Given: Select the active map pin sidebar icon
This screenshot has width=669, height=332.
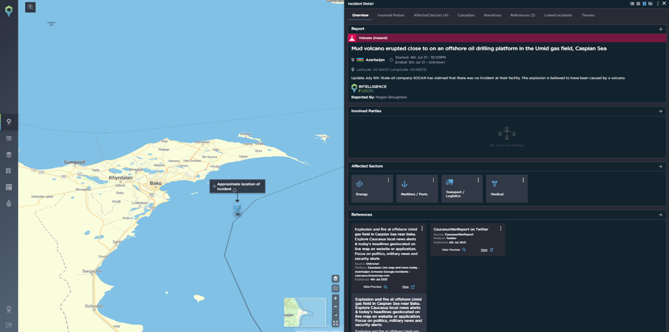Looking at the screenshot, I should 9,122.
